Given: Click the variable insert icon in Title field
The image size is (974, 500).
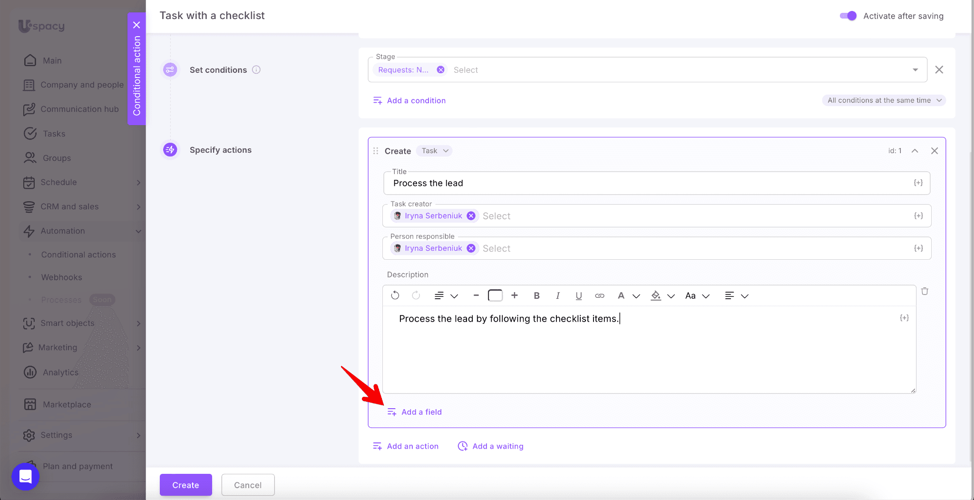Looking at the screenshot, I should pos(918,183).
